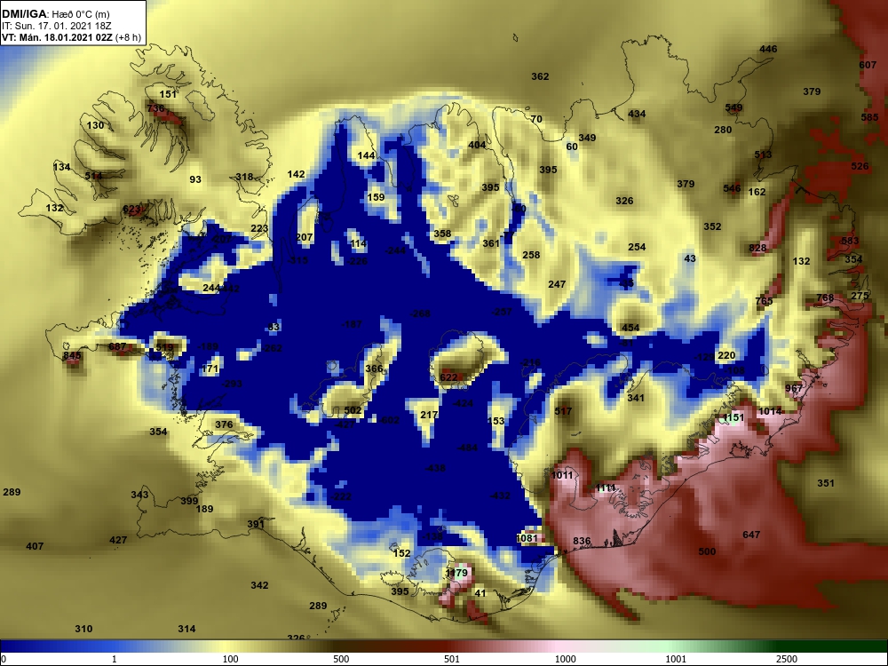Click the map value 1081
The width and height of the screenshot is (888, 666).
tap(527, 538)
